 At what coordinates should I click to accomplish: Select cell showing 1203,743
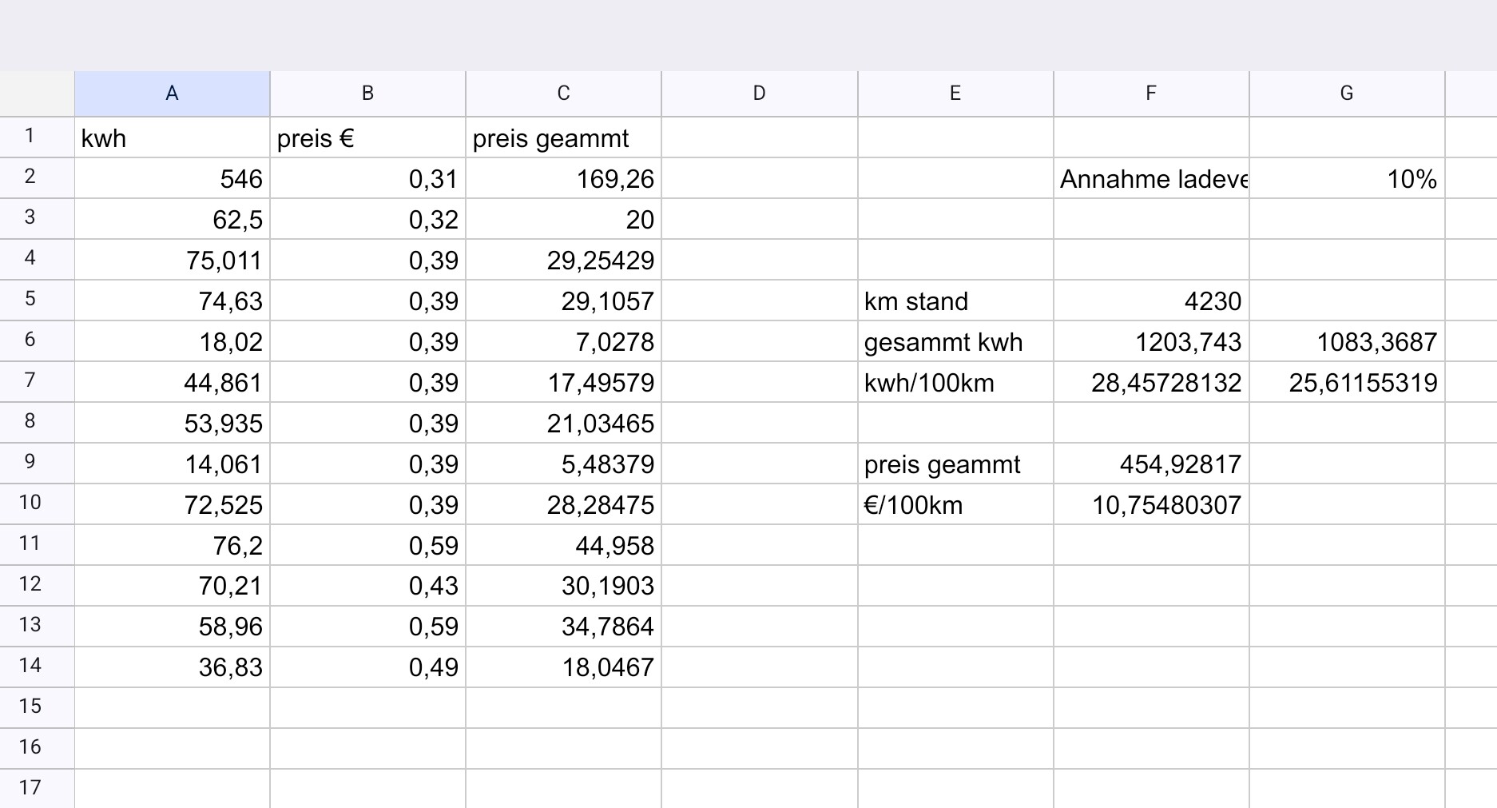(1150, 342)
